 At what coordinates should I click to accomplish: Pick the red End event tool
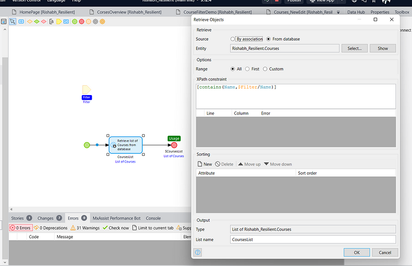tap(81, 22)
